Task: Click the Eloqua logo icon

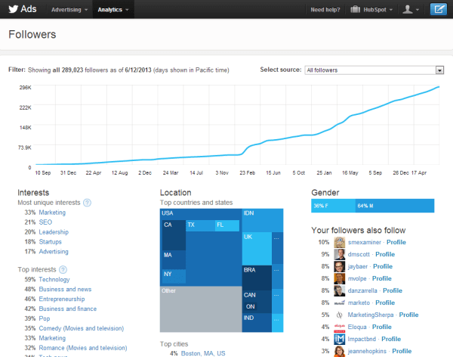Action: (339, 327)
